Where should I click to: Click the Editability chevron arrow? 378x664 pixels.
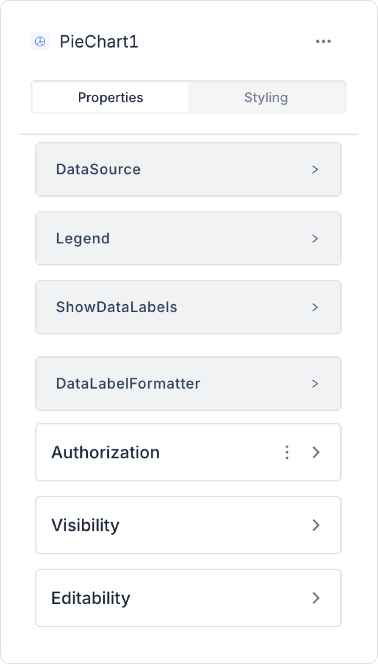[316, 598]
